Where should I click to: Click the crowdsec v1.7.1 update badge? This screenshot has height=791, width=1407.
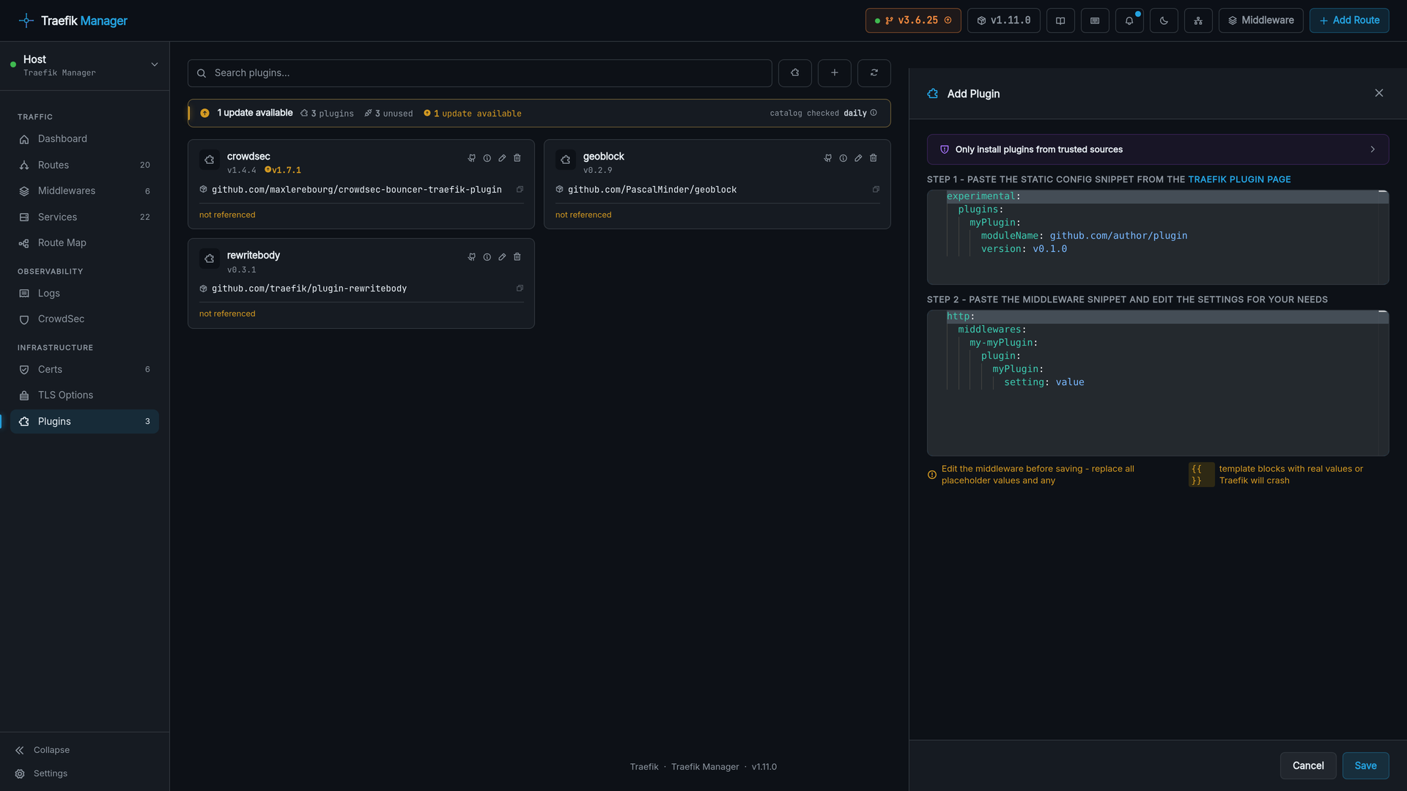point(283,171)
